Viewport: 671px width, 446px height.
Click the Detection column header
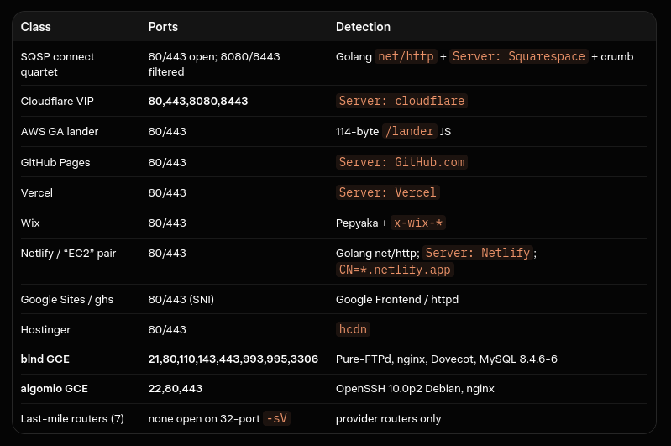click(x=363, y=27)
